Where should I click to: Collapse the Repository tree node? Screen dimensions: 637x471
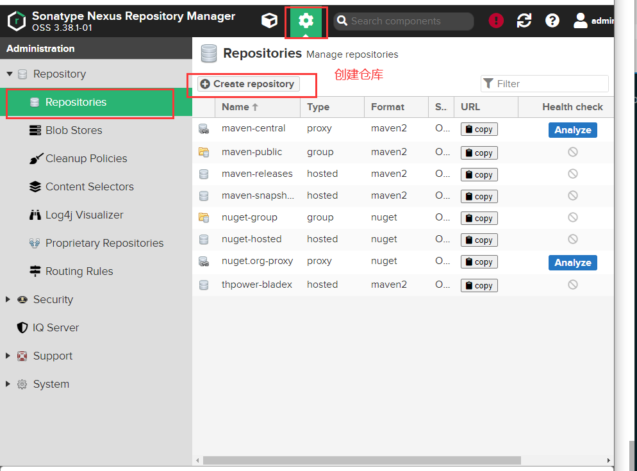click(x=10, y=74)
